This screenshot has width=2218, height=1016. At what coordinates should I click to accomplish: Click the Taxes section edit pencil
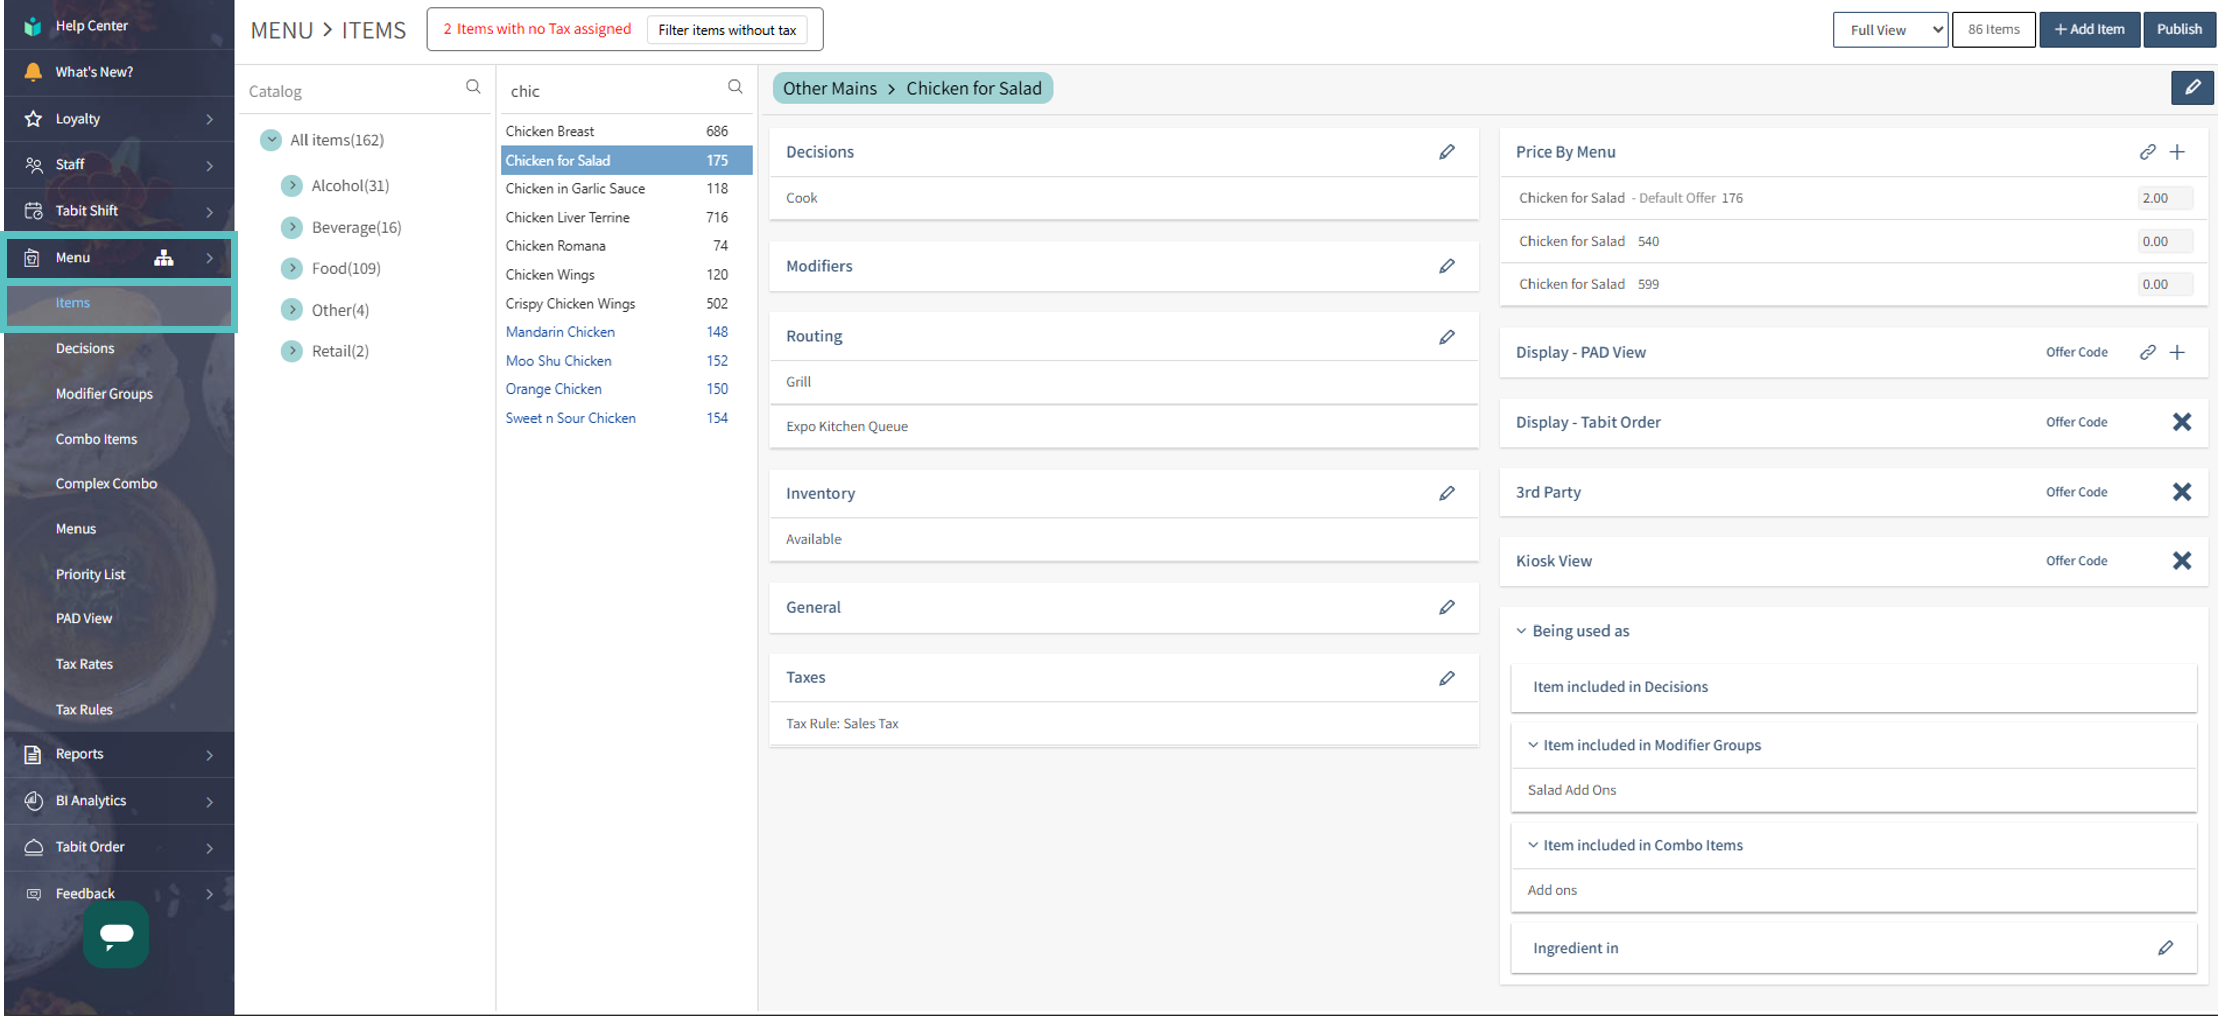pyautogui.click(x=1446, y=678)
